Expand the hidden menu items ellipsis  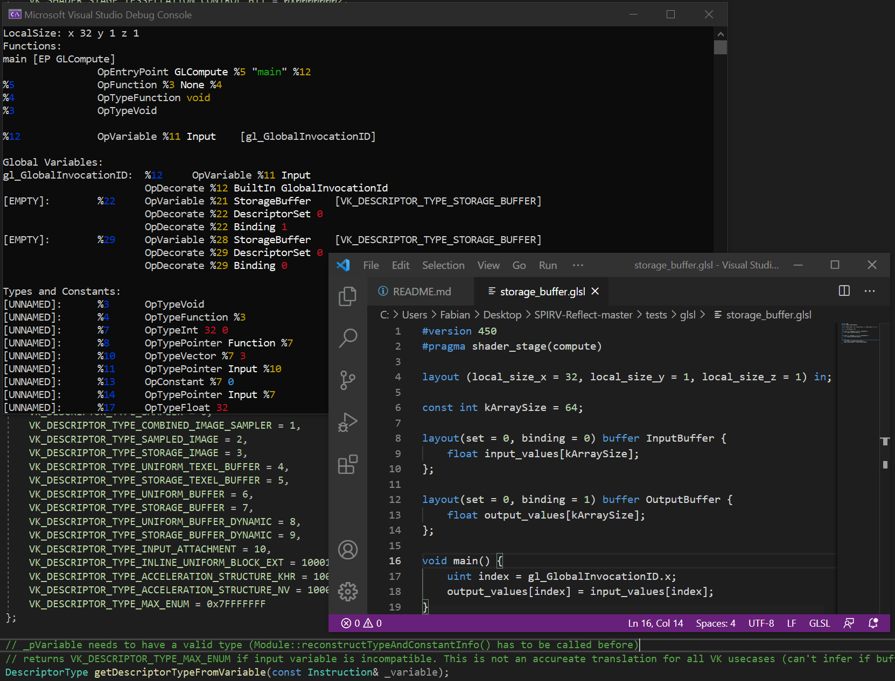click(x=578, y=265)
